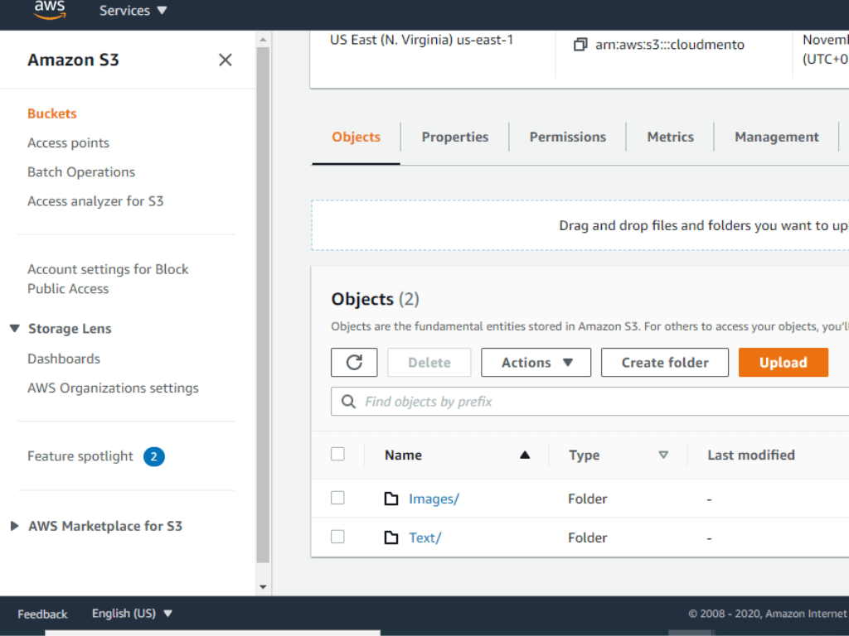849x636 pixels.
Task: Open the Actions dropdown
Action: [x=536, y=363]
